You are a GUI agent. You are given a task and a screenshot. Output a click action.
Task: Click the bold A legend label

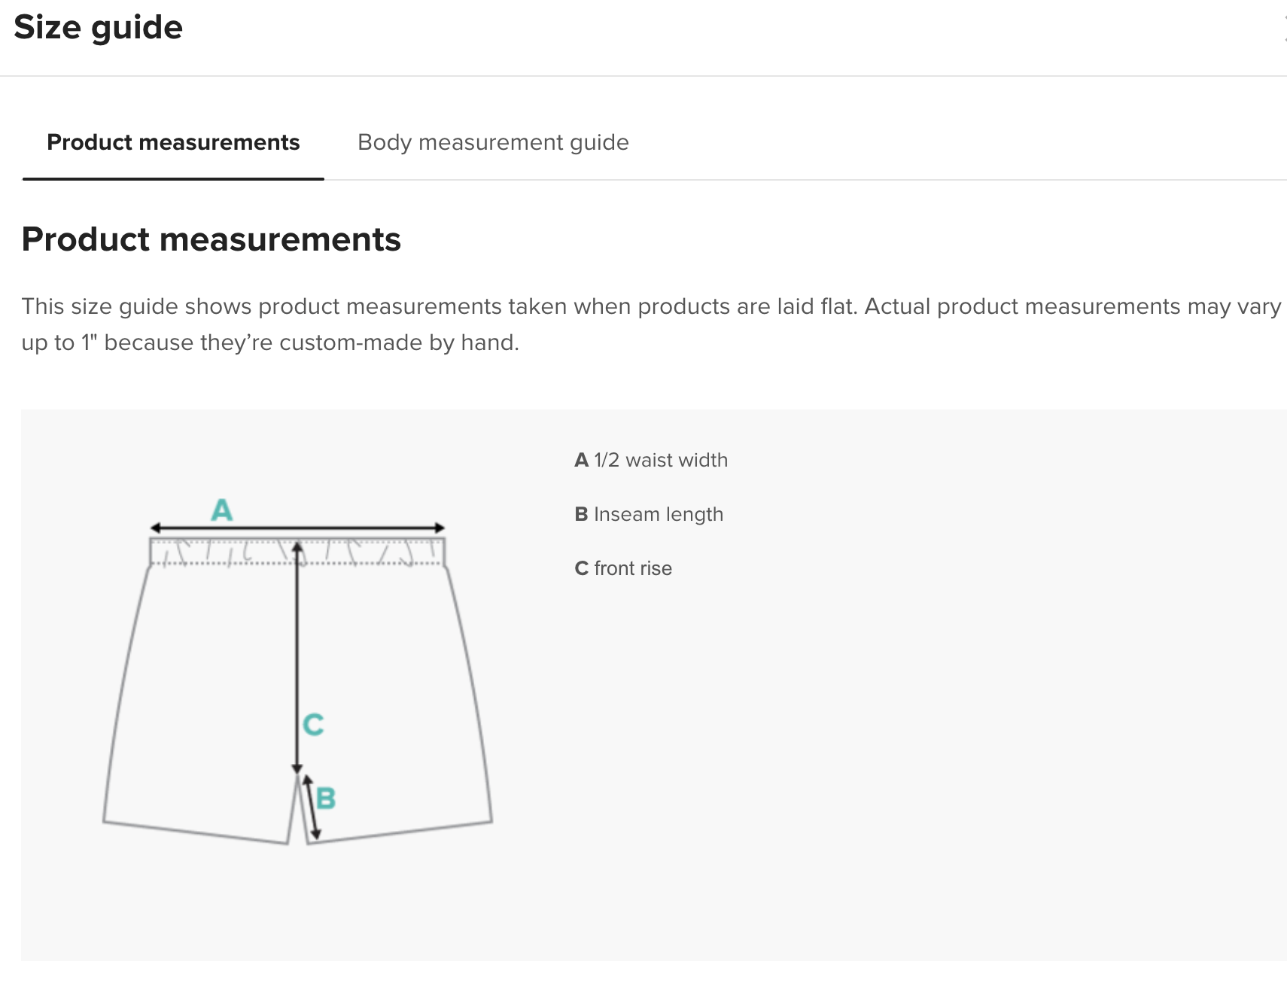point(581,460)
